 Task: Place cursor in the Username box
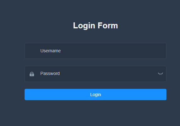click(96, 51)
